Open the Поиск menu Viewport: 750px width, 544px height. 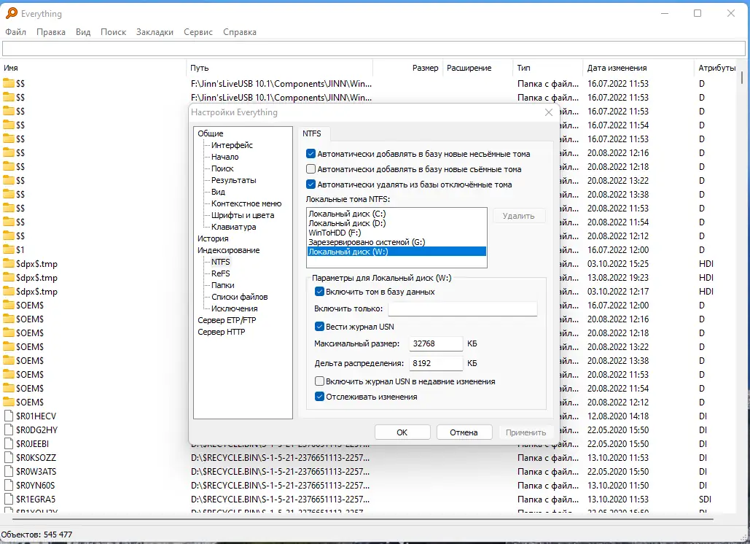[114, 32]
